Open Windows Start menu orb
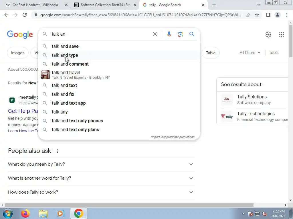The height and width of the screenshot is (219, 293). coord(7,213)
